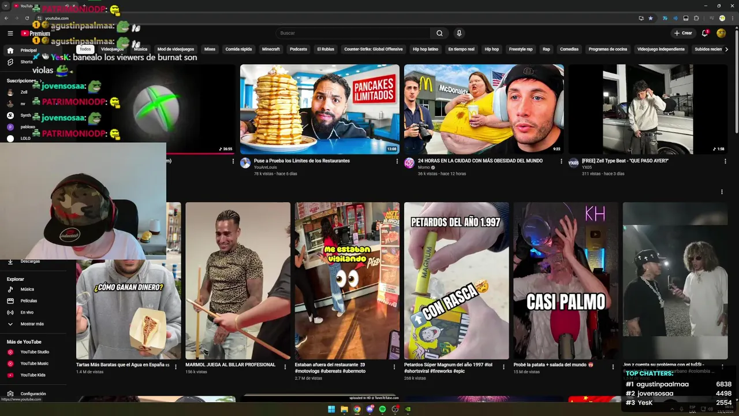The width and height of the screenshot is (739, 416).
Task: Open Descargas in the sidebar
Action: coord(30,261)
